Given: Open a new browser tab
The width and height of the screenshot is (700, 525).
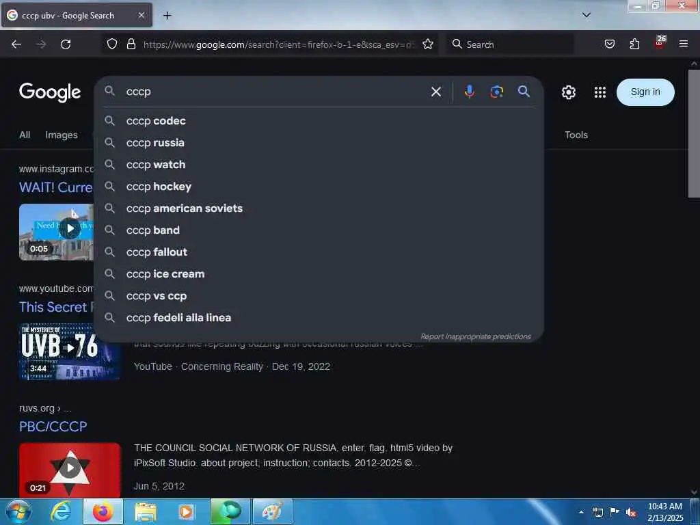Looking at the screenshot, I should [167, 16].
